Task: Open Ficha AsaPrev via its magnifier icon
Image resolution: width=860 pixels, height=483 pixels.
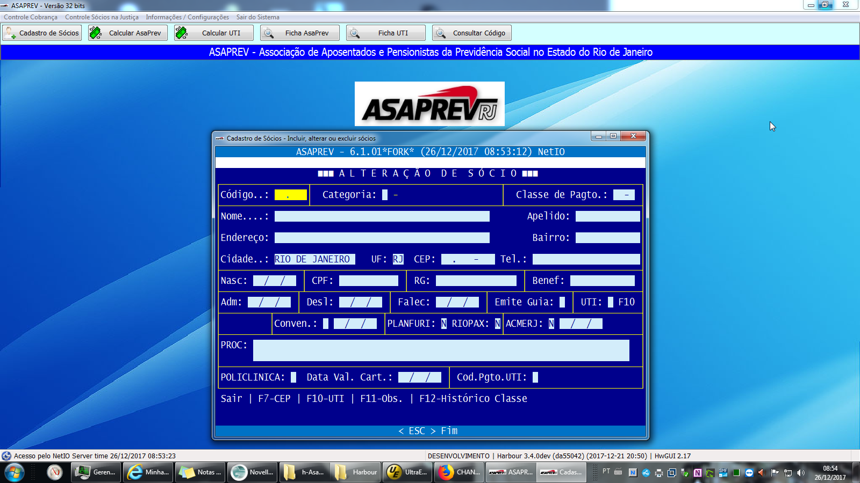Action: point(268,33)
